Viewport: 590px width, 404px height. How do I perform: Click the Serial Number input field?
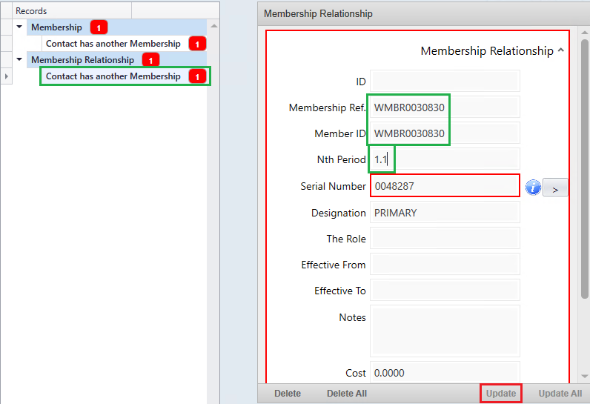(445, 186)
